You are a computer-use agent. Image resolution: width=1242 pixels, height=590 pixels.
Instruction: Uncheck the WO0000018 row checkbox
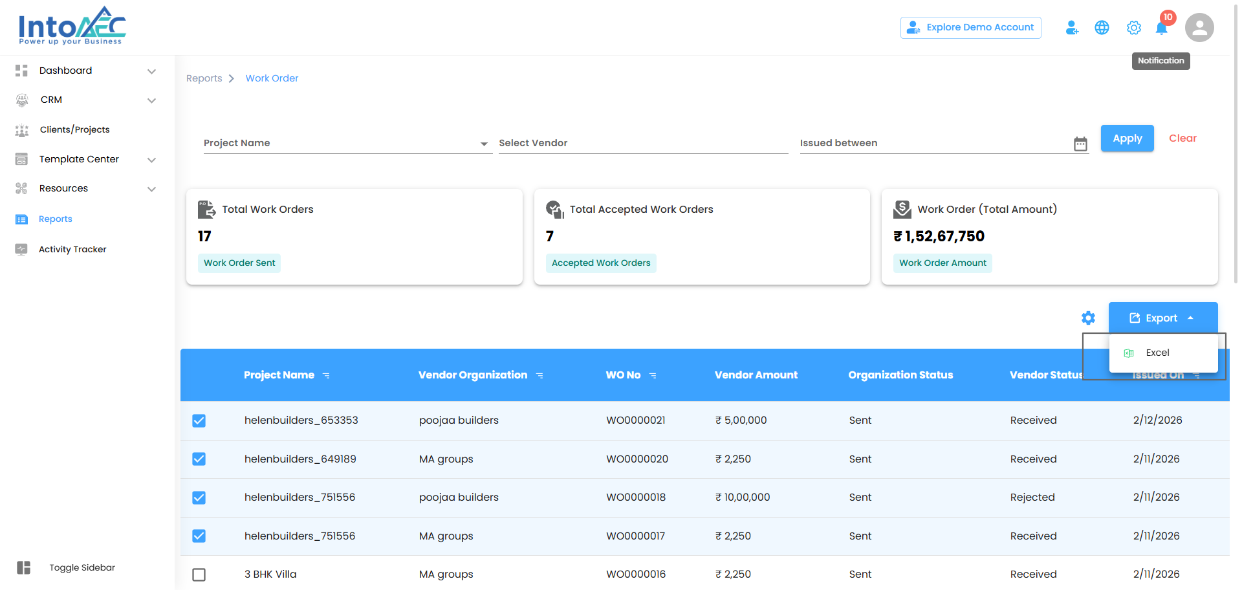199,497
